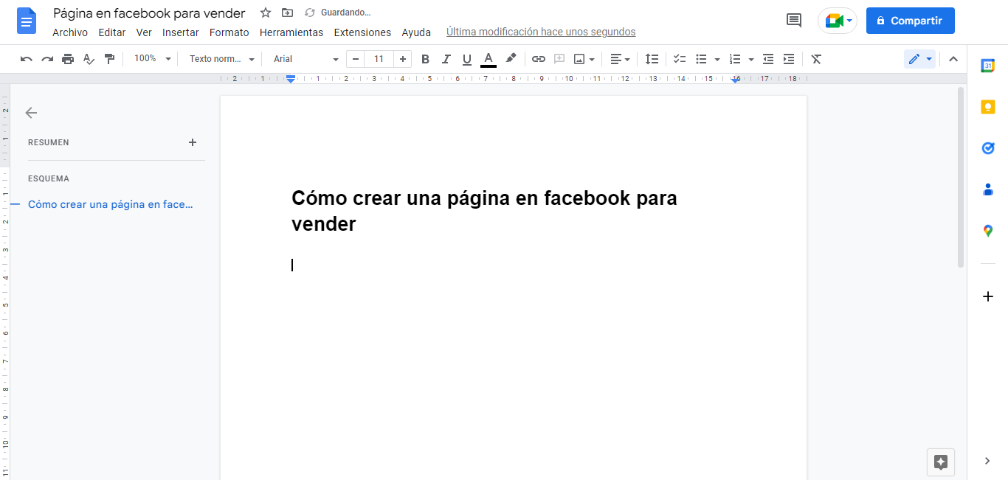Open the Archivo menu
This screenshot has width=1008, height=480.
pos(70,32)
